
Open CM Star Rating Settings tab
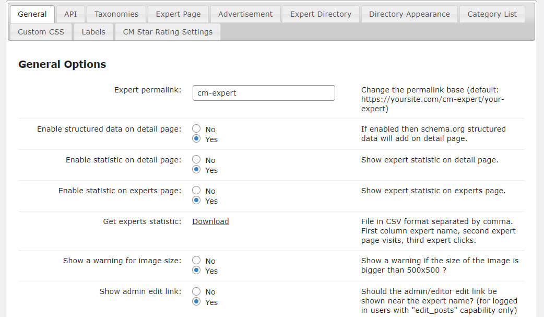[167, 32]
